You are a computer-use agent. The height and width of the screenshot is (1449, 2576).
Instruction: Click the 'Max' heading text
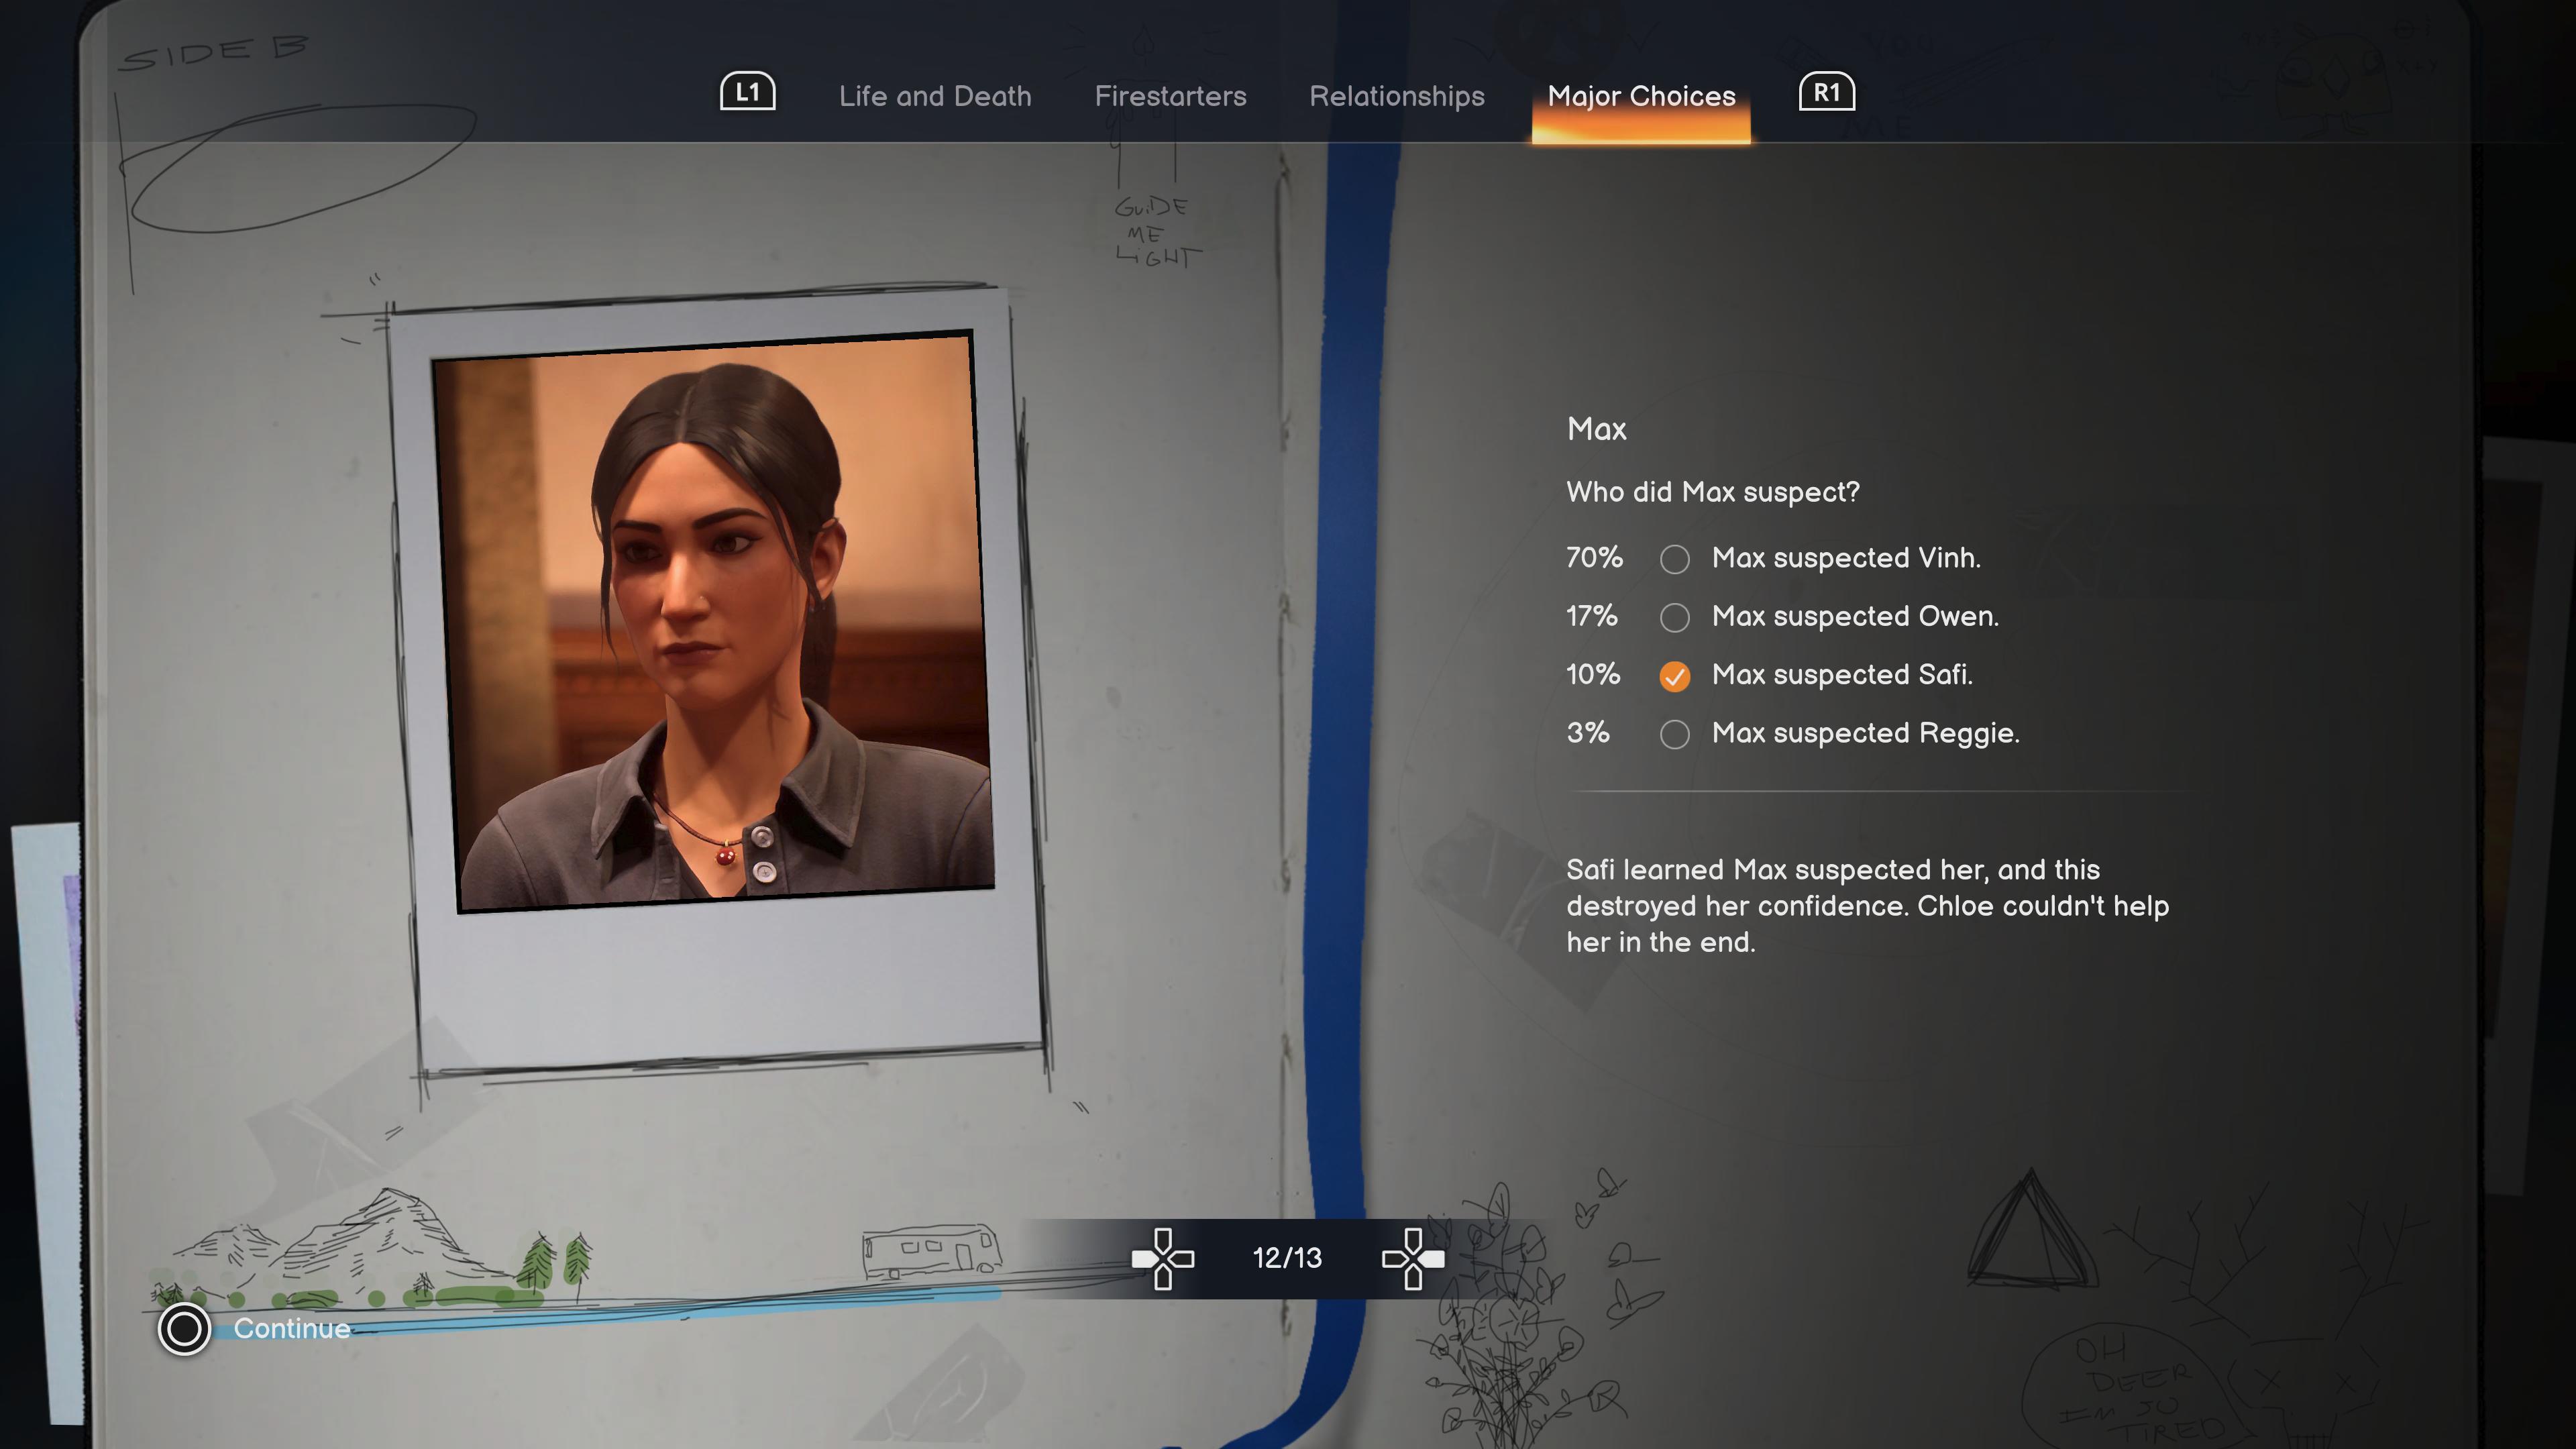click(1597, 429)
